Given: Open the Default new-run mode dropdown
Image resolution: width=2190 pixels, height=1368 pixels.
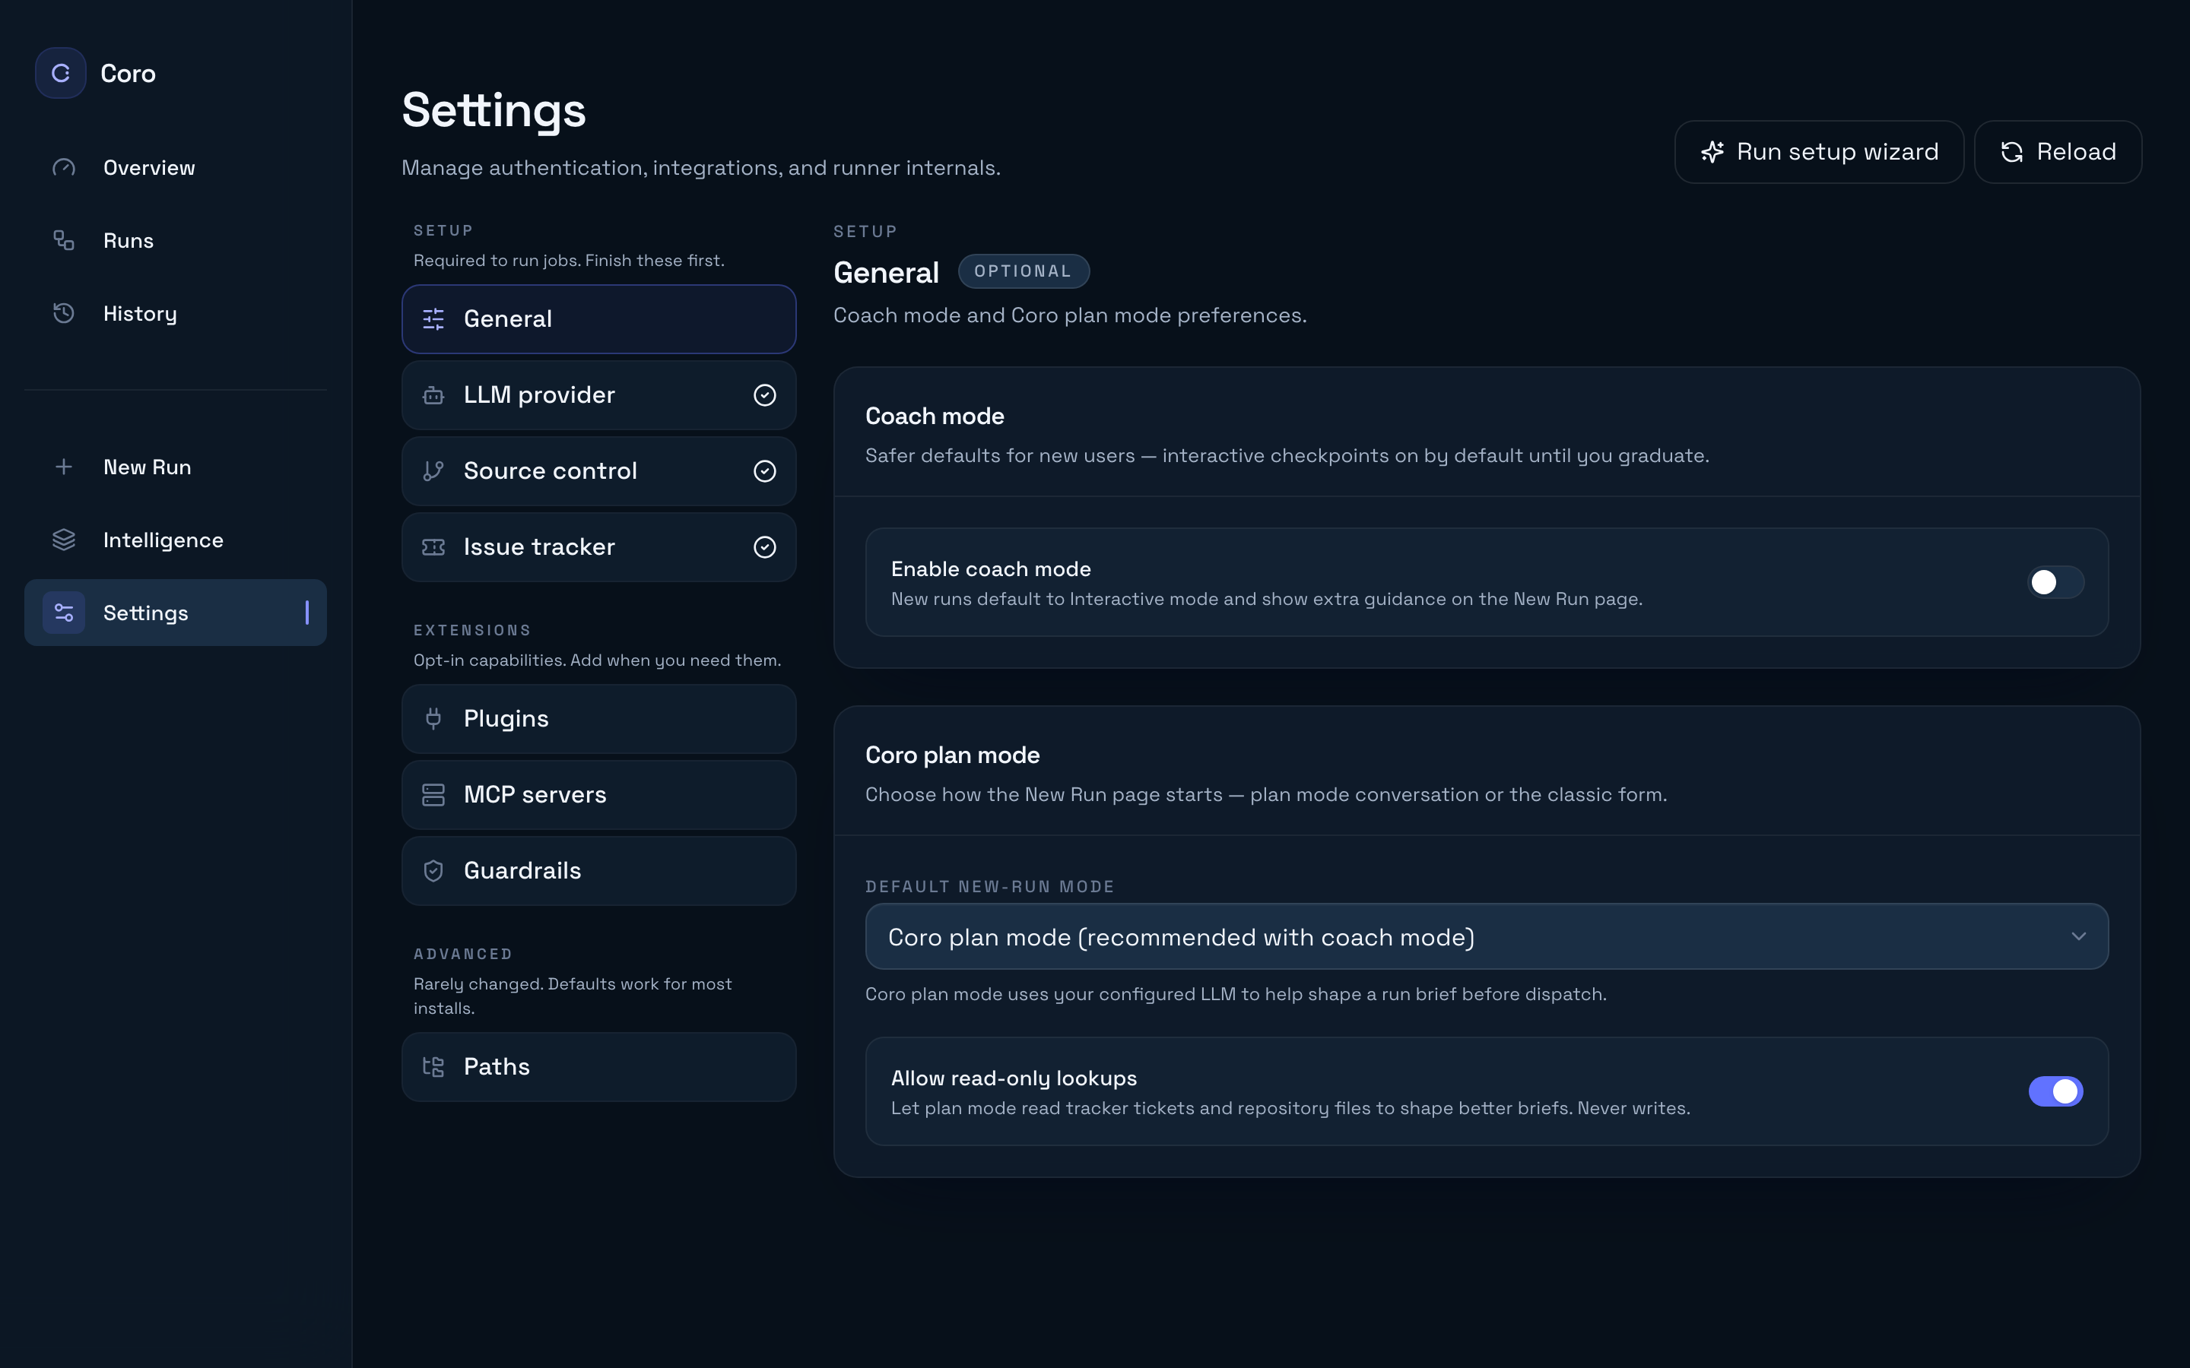Looking at the screenshot, I should (1487, 936).
